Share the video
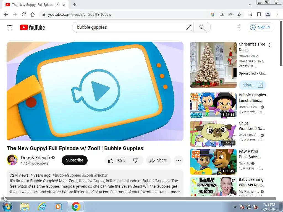Image resolution: width=283 pixels, height=212 pixels. (x=158, y=160)
